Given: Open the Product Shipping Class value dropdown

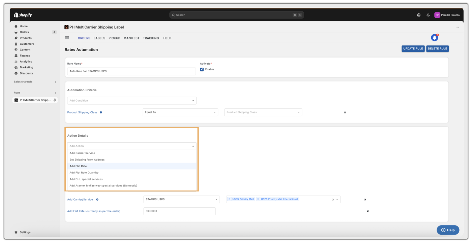Looking at the screenshot, I should 263,112.
